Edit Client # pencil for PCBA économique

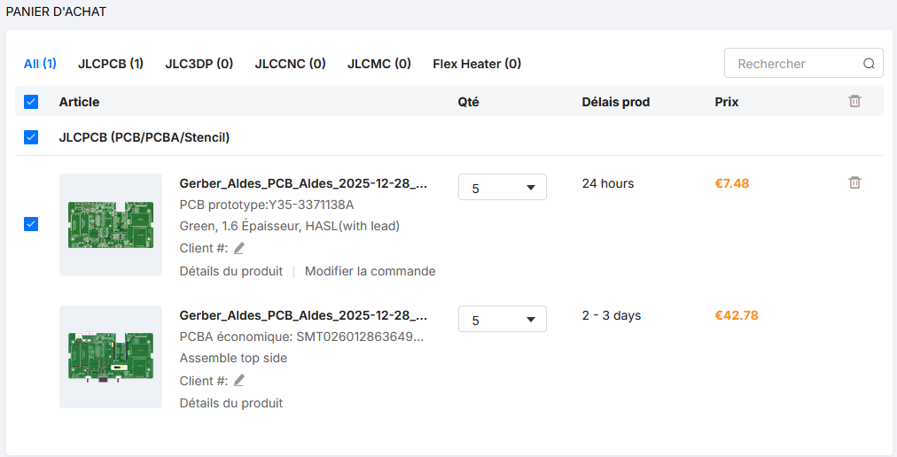pos(238,381)
